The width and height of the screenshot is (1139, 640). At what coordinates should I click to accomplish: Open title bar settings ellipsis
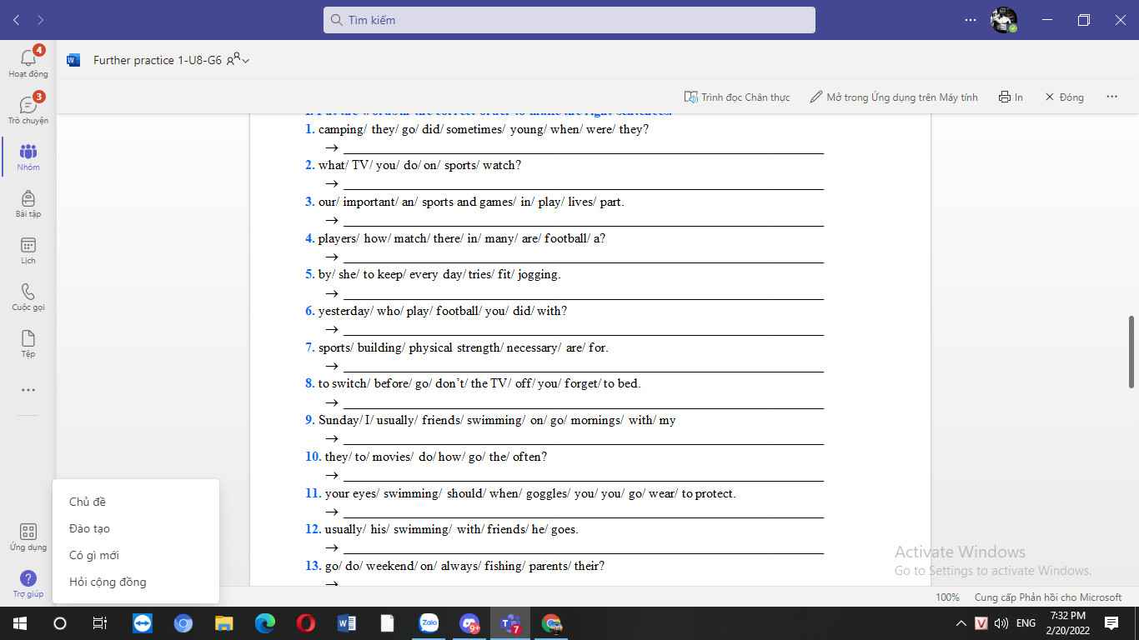[970, 19]
